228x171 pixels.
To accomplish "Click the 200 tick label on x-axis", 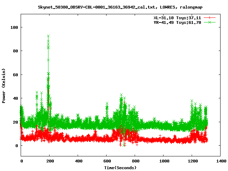I will [x=50, y=161].
